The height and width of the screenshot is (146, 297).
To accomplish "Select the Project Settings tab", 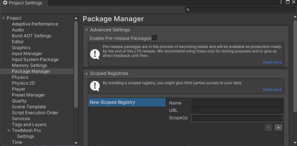I will pyautogui.click(x=24, y=3).
